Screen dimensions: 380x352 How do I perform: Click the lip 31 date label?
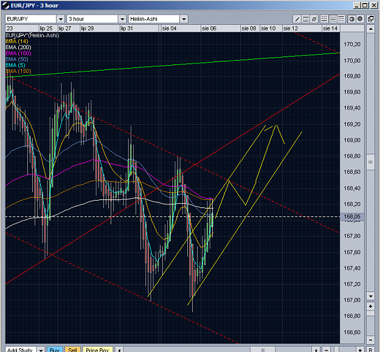click(x=126, y=29)
